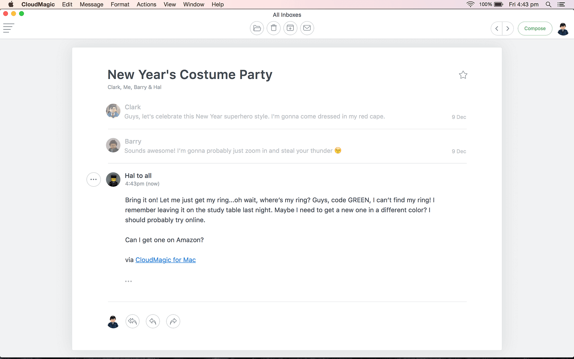Go to the previous conversation
The image size is (574, 359).
497,28
